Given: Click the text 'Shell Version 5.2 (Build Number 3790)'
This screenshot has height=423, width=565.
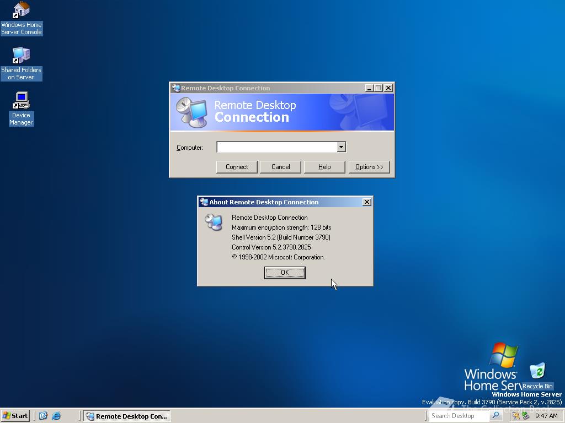Looking at the screenshot, I should coord(281,237).
